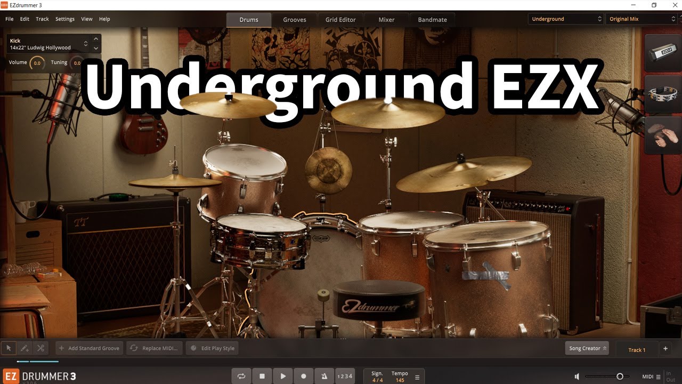
Task: Switch to the Bandmate tab
Action: click(433, 20)
